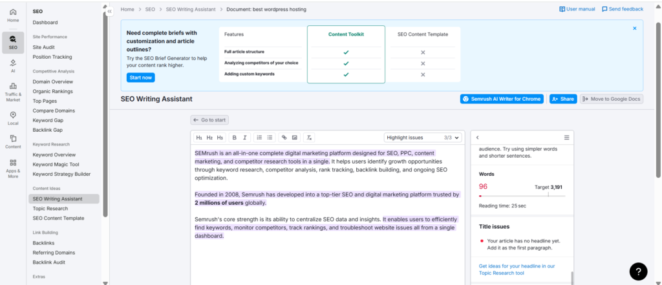Image resolution: width=662 pixels, height=285 pixels.
Task: Open Keyword Gap in the sidebar
Action: 48,121
